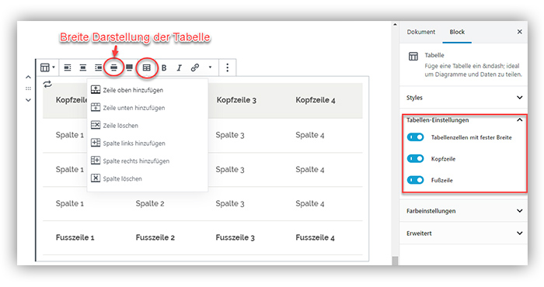The width and height of the screenshot is (544, 287).
Task: Open more rich text controls dropdown
Action: (210, 67)
